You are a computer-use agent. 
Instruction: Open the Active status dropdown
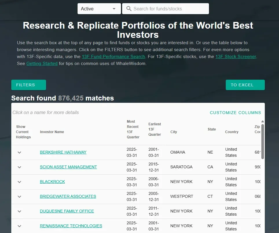(99, 9)
